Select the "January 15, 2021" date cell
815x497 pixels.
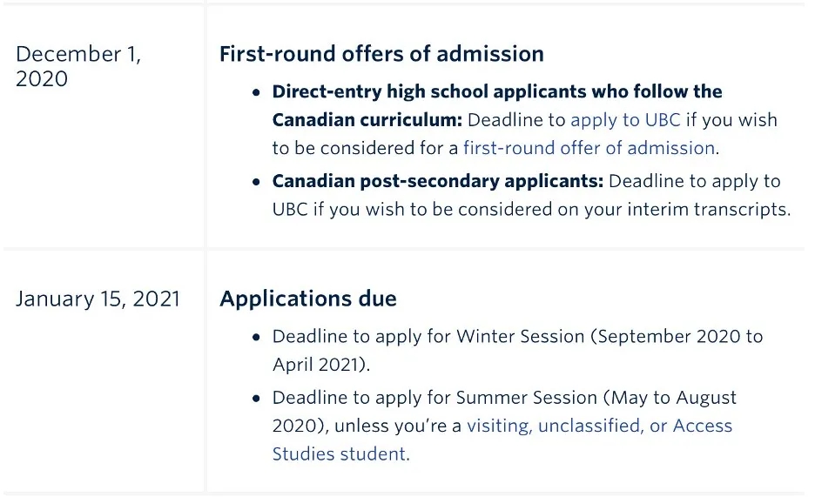pyautogui.click(x=98, y=299)
